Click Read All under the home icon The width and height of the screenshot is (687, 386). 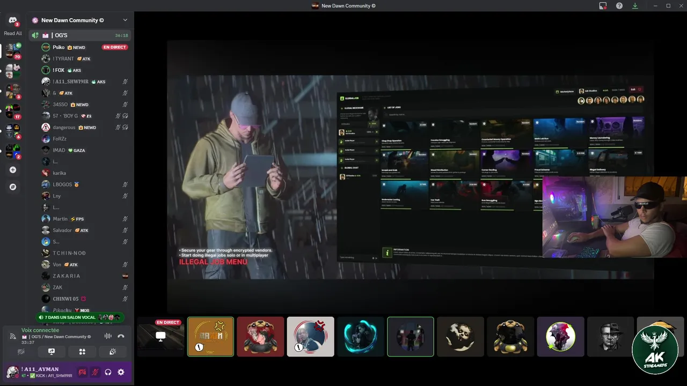13,33
